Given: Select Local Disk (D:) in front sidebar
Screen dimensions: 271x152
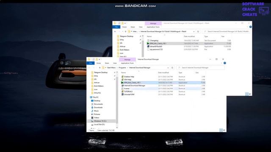Looking at the screenshot, I should point(99,125).
